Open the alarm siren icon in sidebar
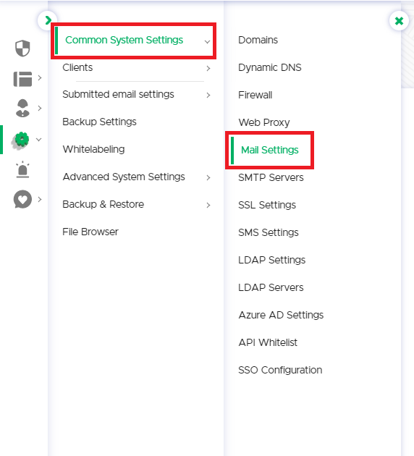 click(x=22, y=169)
